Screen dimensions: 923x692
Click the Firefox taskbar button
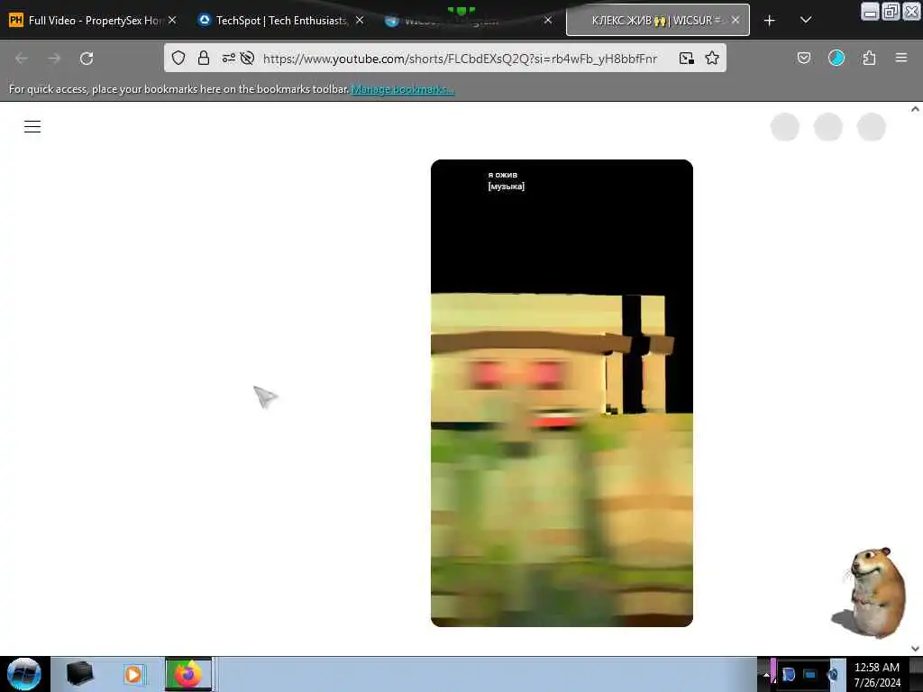tap(187, 674)
